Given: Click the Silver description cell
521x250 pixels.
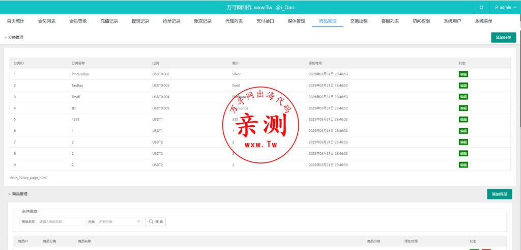Looking at the screenshot, I should coord(236,74).
